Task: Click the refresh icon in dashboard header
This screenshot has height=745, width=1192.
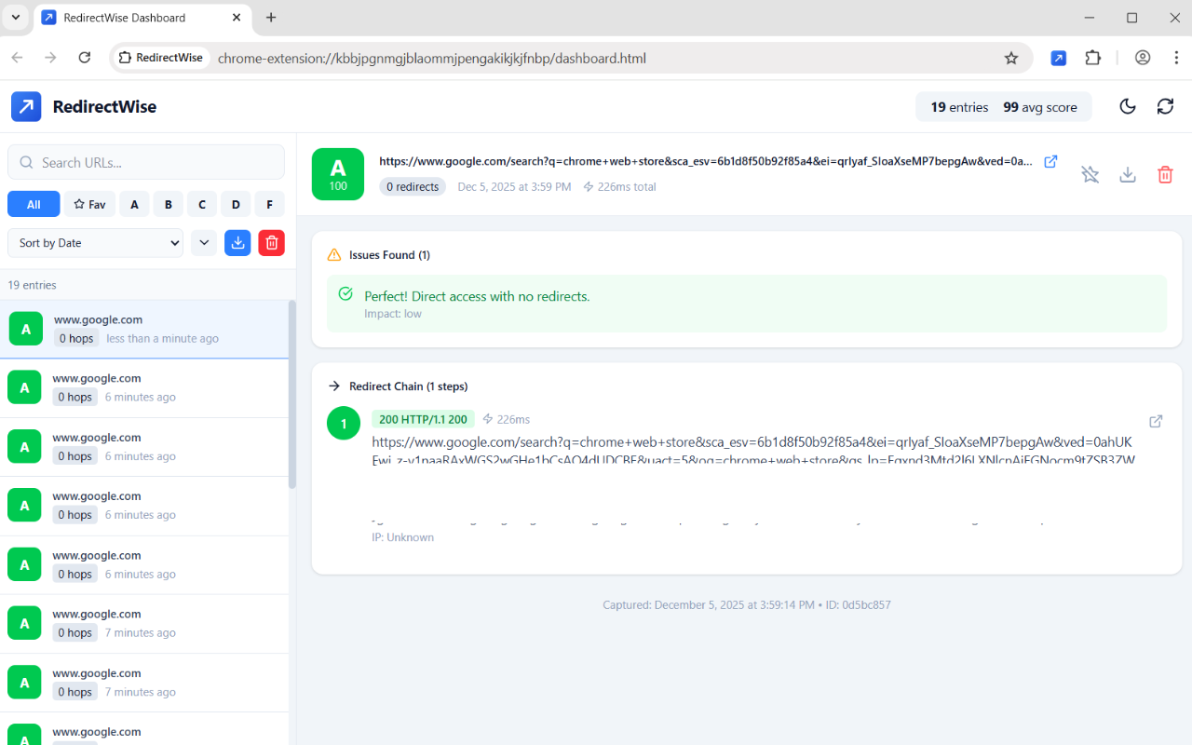Action: click(x=1165, y=106)
